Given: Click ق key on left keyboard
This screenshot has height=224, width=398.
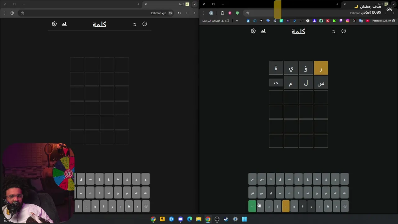Looking at the screenshot, I should [x=81, y=179].
